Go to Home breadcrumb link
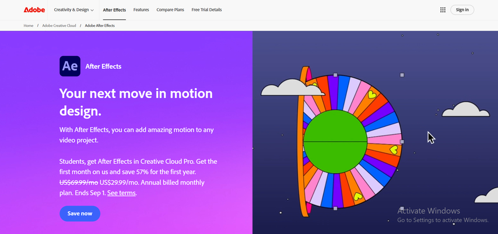This screenshot has width=498, height=234. pyautogui.click(x=28, y=26)
